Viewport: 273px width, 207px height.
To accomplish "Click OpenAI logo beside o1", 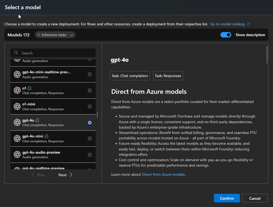I will coord(17,90).
